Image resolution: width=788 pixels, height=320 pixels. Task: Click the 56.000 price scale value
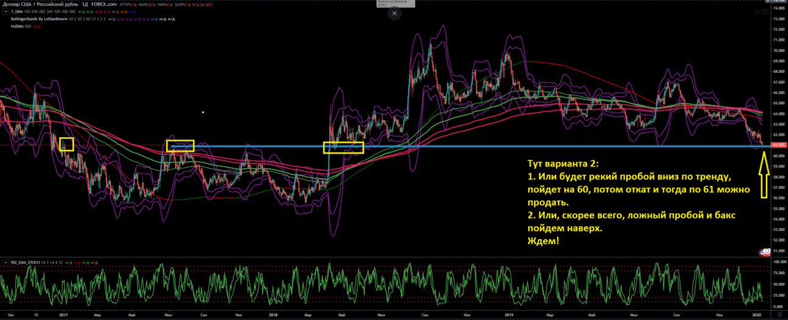[779, 197]
